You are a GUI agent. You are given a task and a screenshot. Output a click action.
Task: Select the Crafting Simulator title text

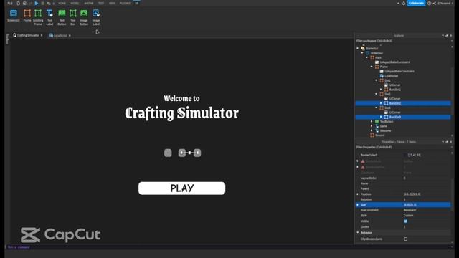pyautogui.click(x=181, y=113)
